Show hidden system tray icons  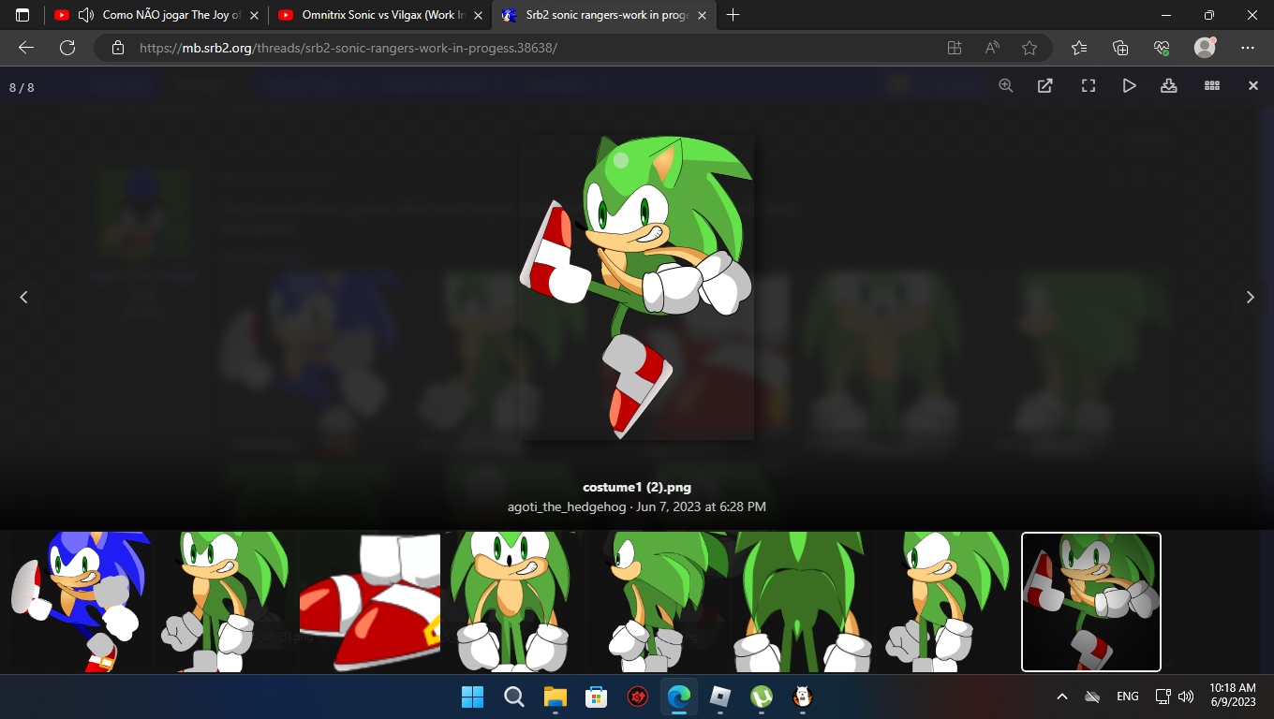coord(1062,697)
